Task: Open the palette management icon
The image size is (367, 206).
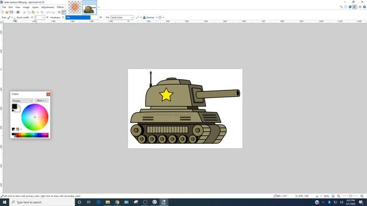Action: [18, 129]
